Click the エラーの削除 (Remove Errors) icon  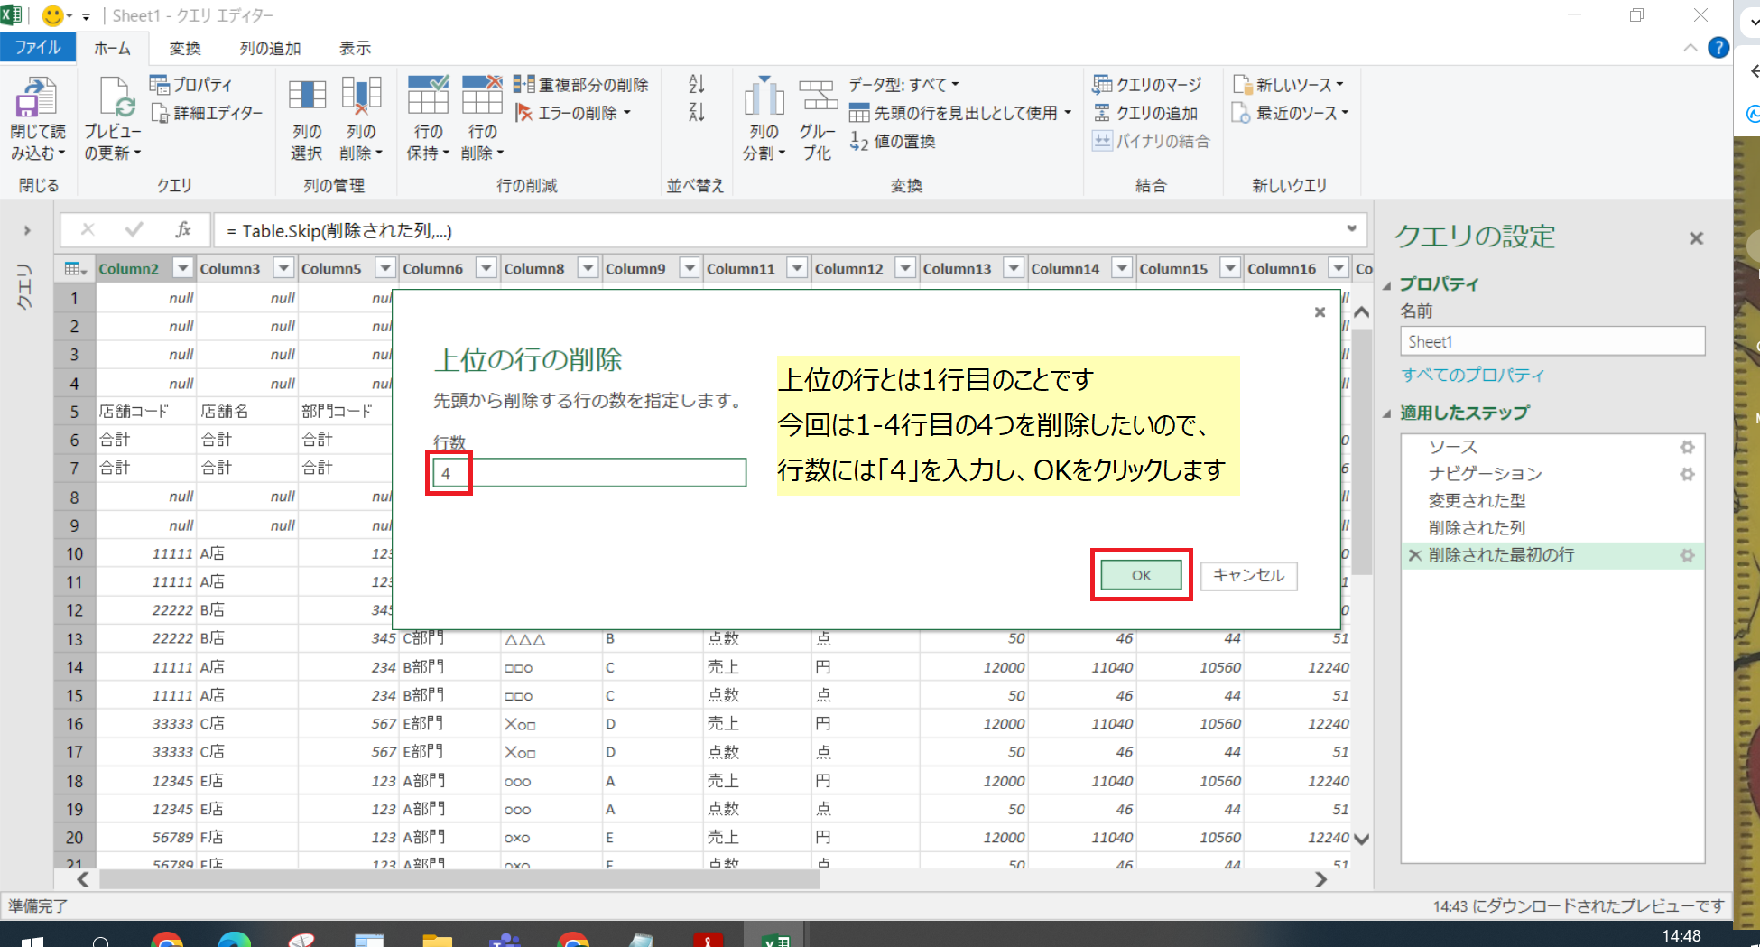click(x=571, y=112)
